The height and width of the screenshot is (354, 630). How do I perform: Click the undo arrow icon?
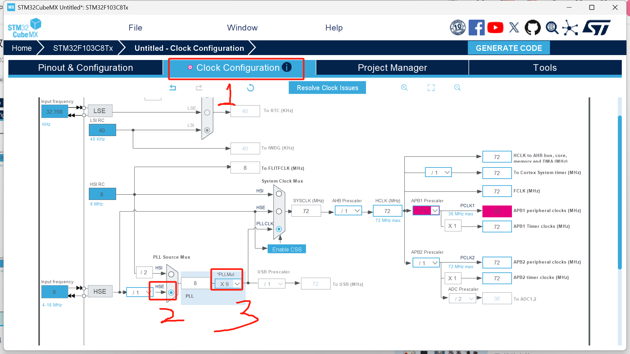tap(173, 88)
